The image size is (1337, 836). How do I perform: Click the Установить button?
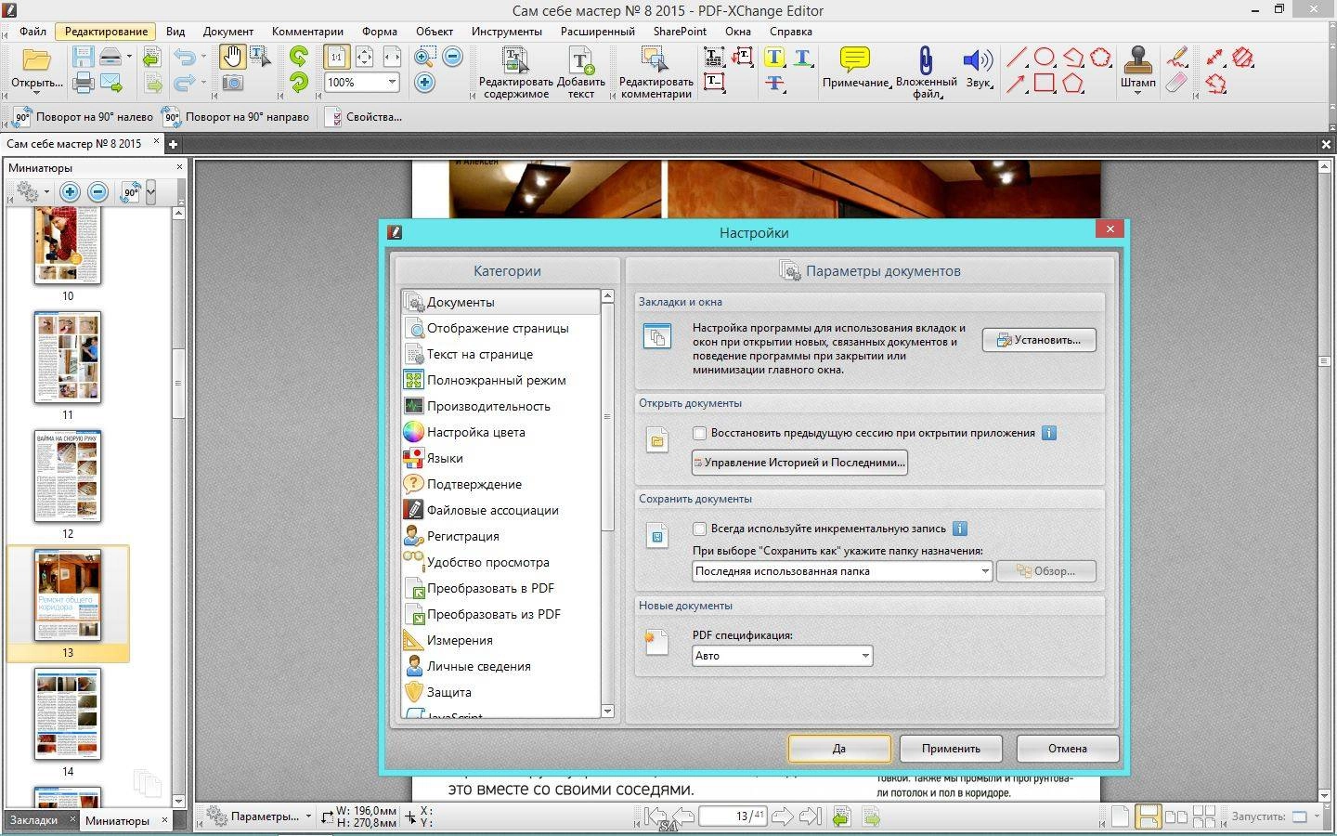1039,340
